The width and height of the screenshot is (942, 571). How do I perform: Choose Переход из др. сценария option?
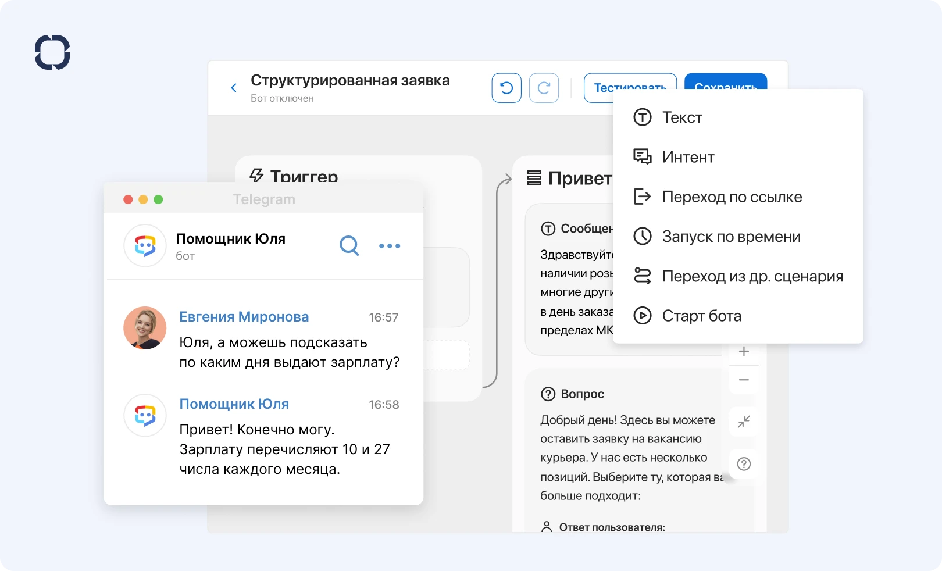752,276
